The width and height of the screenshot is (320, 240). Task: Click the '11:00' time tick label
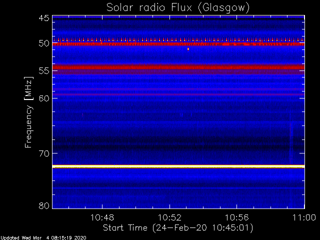click(x=304, y=217)
